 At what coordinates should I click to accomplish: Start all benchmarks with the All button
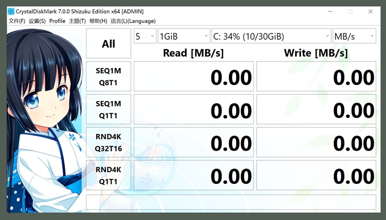pyautogui.click(x=109, y=44)
